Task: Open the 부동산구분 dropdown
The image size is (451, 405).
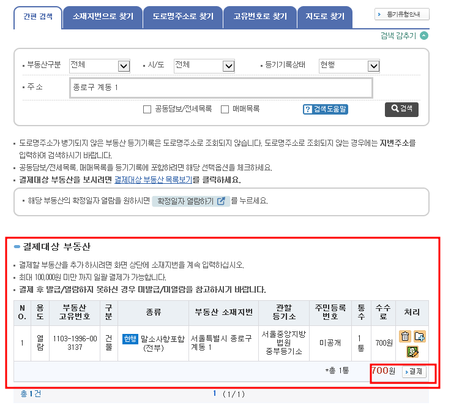Action: pyautogui.click(x=100, y=66)
